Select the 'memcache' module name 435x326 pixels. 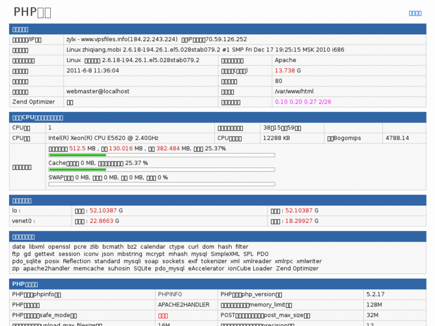tap(89, 269)
